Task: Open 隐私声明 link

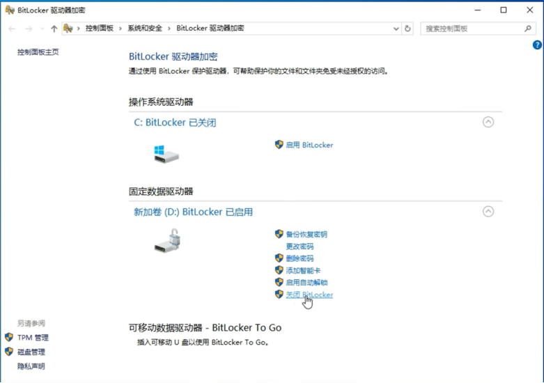Action: pyautogui.click(x=31, y=366)
